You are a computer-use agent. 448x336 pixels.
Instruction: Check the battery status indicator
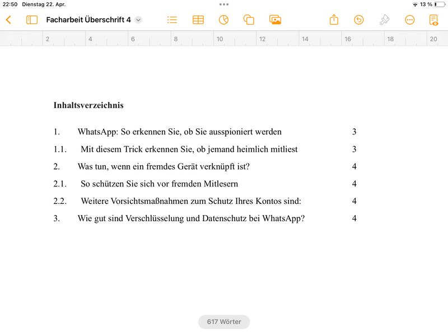(440, 4)
